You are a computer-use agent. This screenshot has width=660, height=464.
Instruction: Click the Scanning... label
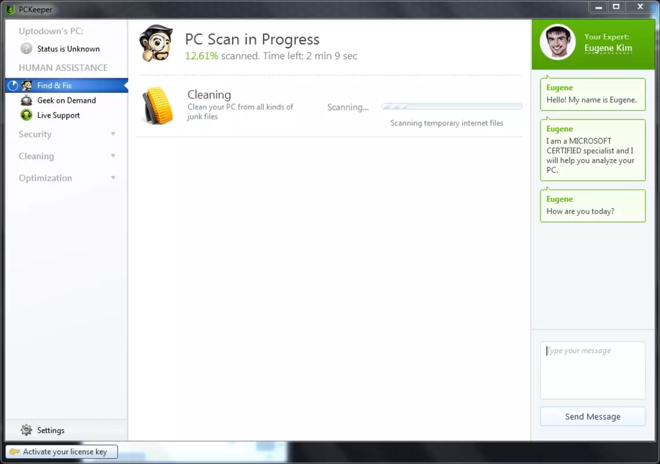click(347, 107)
